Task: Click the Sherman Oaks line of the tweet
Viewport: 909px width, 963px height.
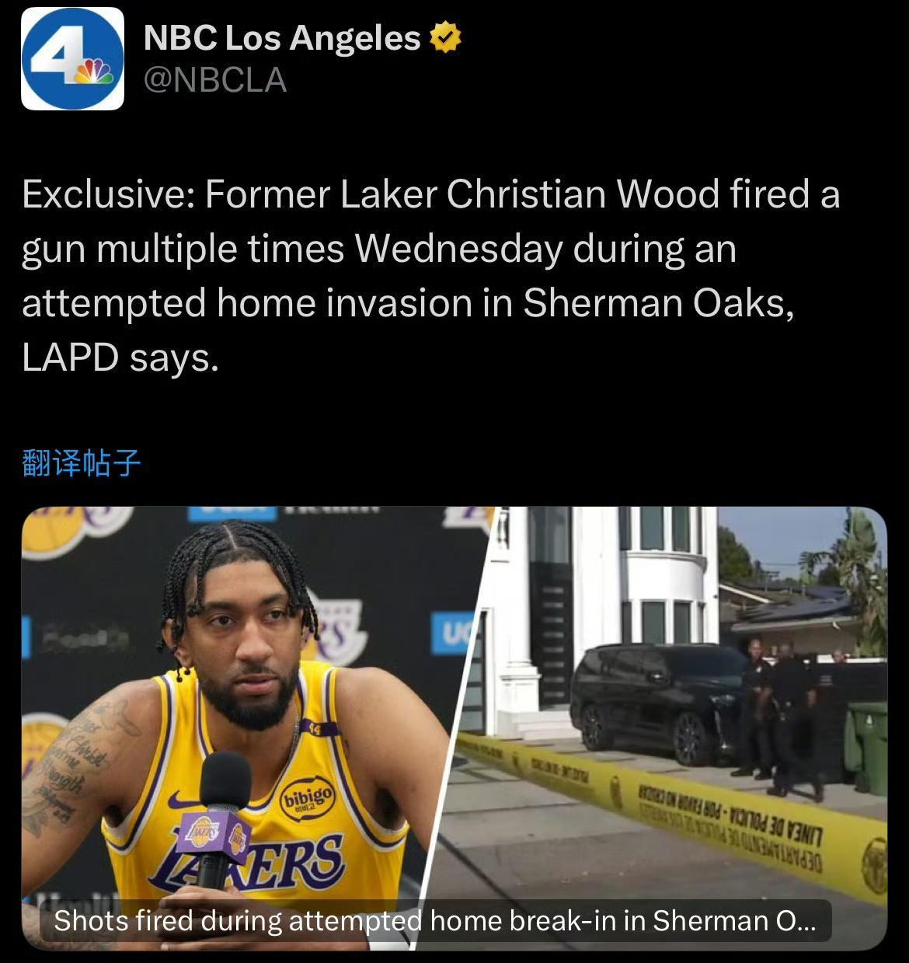Action: pos(409,302)
